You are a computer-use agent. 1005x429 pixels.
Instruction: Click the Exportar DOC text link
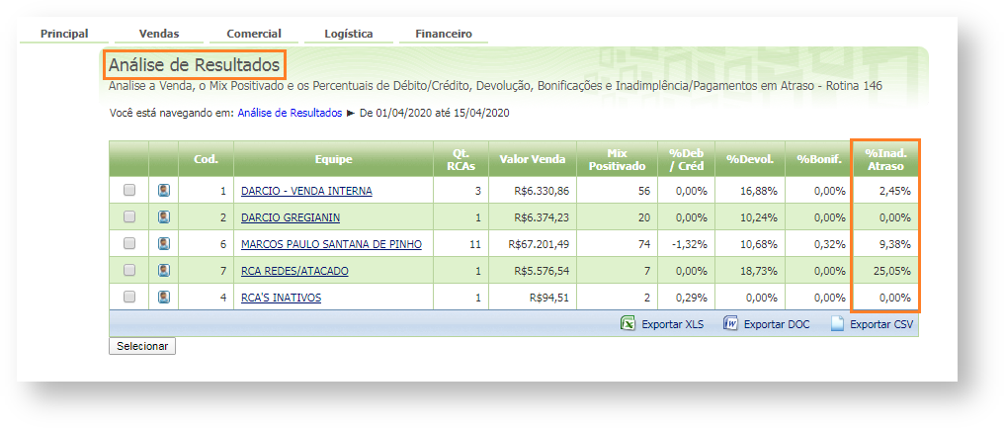point(777,324)
